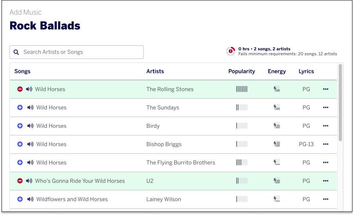354x215 pixels.
Task: Select the artist name Lainey Wilson
Action: [x=164, y=199]
